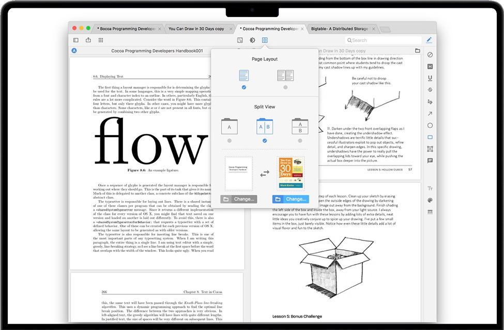Click the zoom-to-fit toolbar icon
This screenshot has height=330, width=504.
tap(240, 40)
